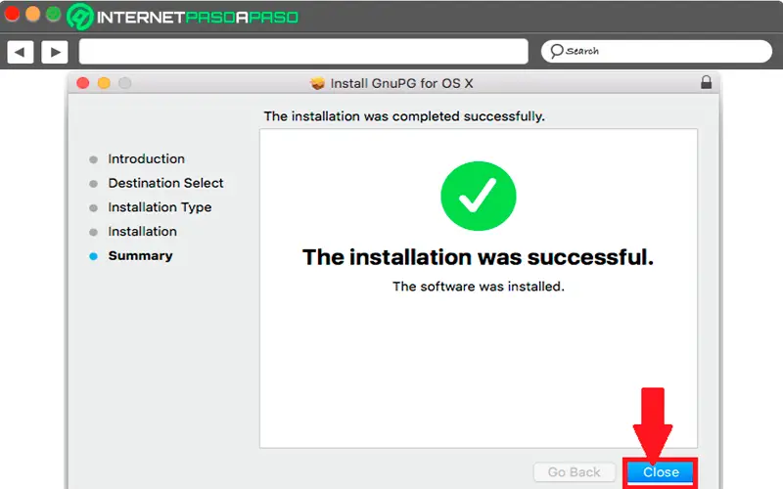Click the GnuPG package icon in title bar
This screenshot has width=783, height=489.
pyautogui.click(x=317, y=83)
